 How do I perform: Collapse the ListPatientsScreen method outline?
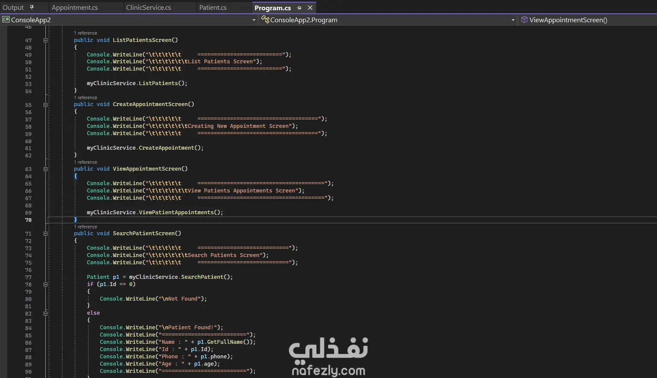[45, 40]
